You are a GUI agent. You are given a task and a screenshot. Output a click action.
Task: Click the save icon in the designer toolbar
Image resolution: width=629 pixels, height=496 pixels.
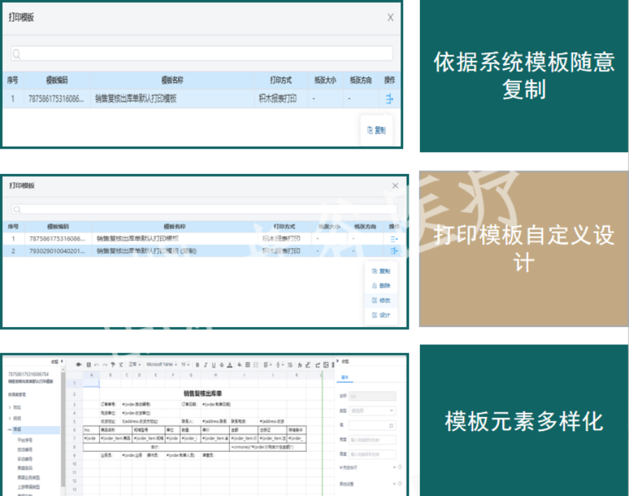click(x=89, y=365)
